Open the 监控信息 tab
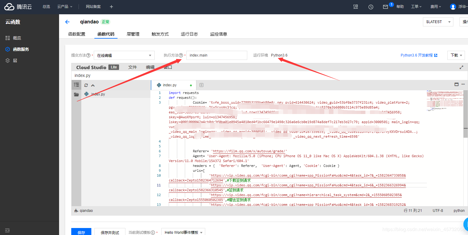The height and width of the screenshot is (235, 468). click(219, 34)
